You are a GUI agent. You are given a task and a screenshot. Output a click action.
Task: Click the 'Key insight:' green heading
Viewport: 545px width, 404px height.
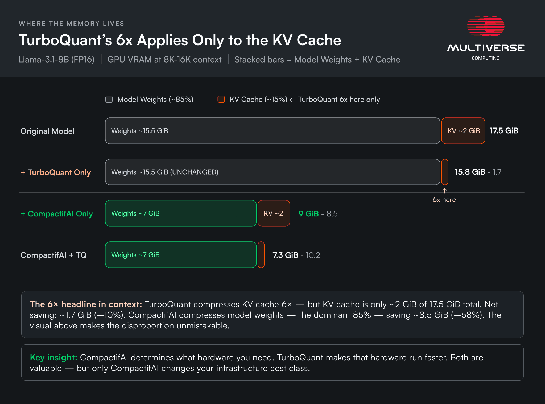coord(53,357)
